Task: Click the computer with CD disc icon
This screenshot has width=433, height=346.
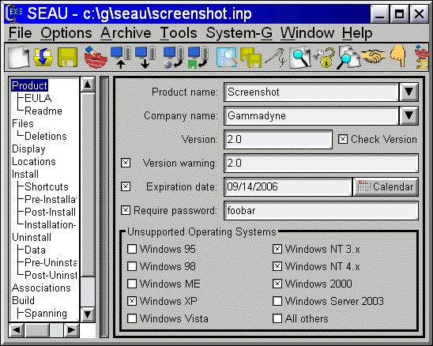Action: pos(173,57)
